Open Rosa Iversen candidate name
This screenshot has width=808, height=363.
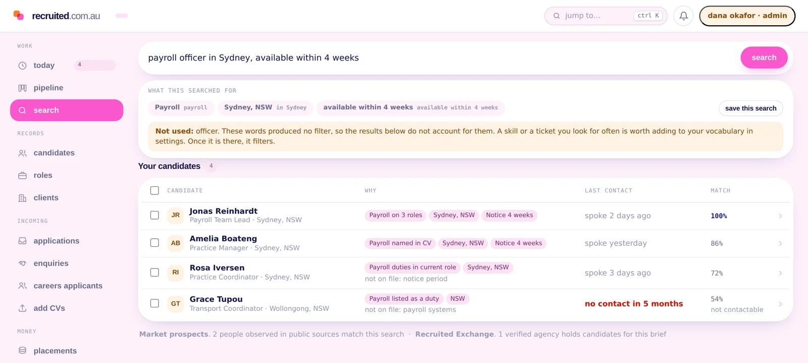tap(217, 268)
